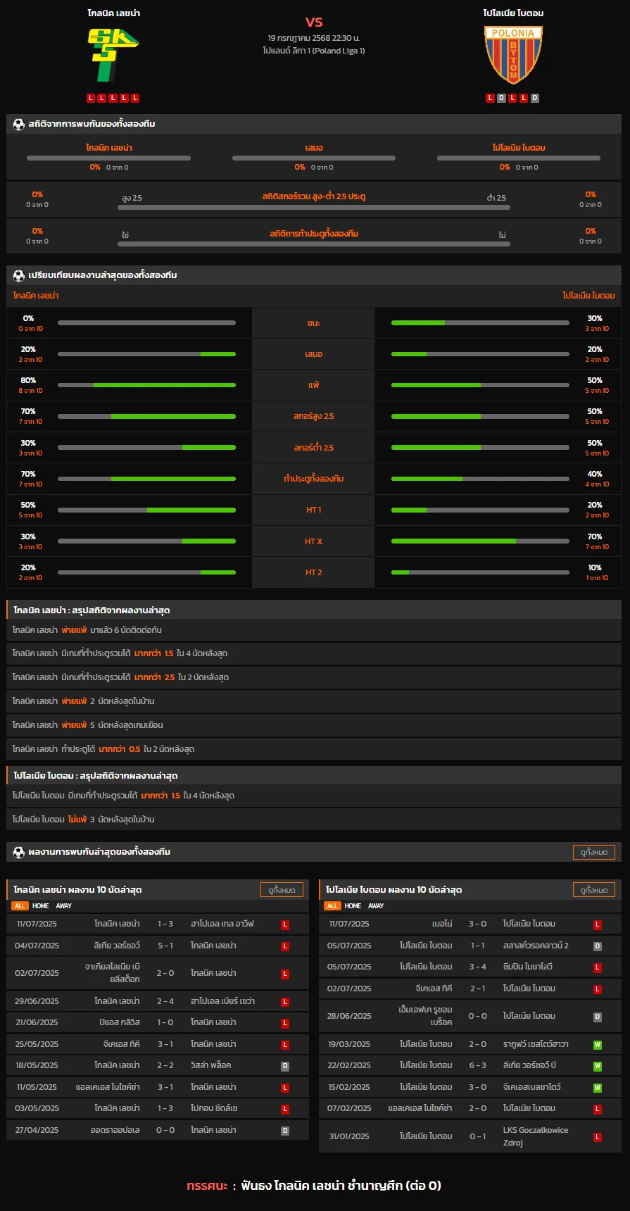Click the HT 1 comparison row label
Image resolution: width=630 pixels, height=1211 pixels.
coord(314,510)
